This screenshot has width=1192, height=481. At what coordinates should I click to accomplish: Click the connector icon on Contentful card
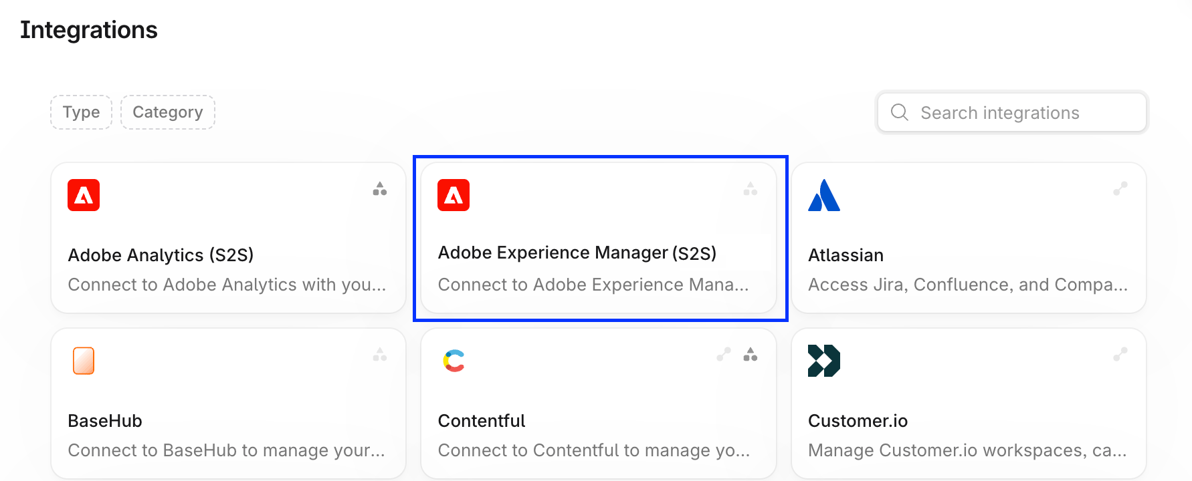pos(724,355)
